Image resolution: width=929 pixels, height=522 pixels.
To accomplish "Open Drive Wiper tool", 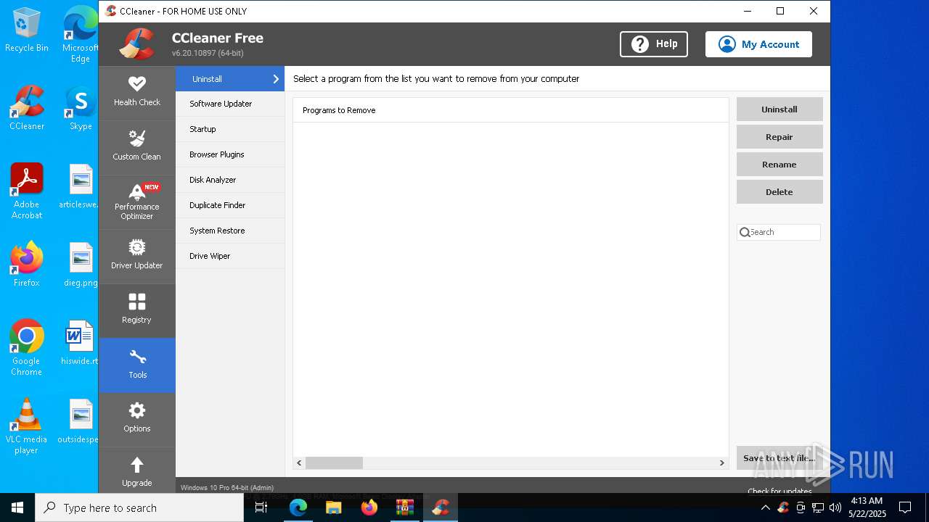I will click(230, 256).
